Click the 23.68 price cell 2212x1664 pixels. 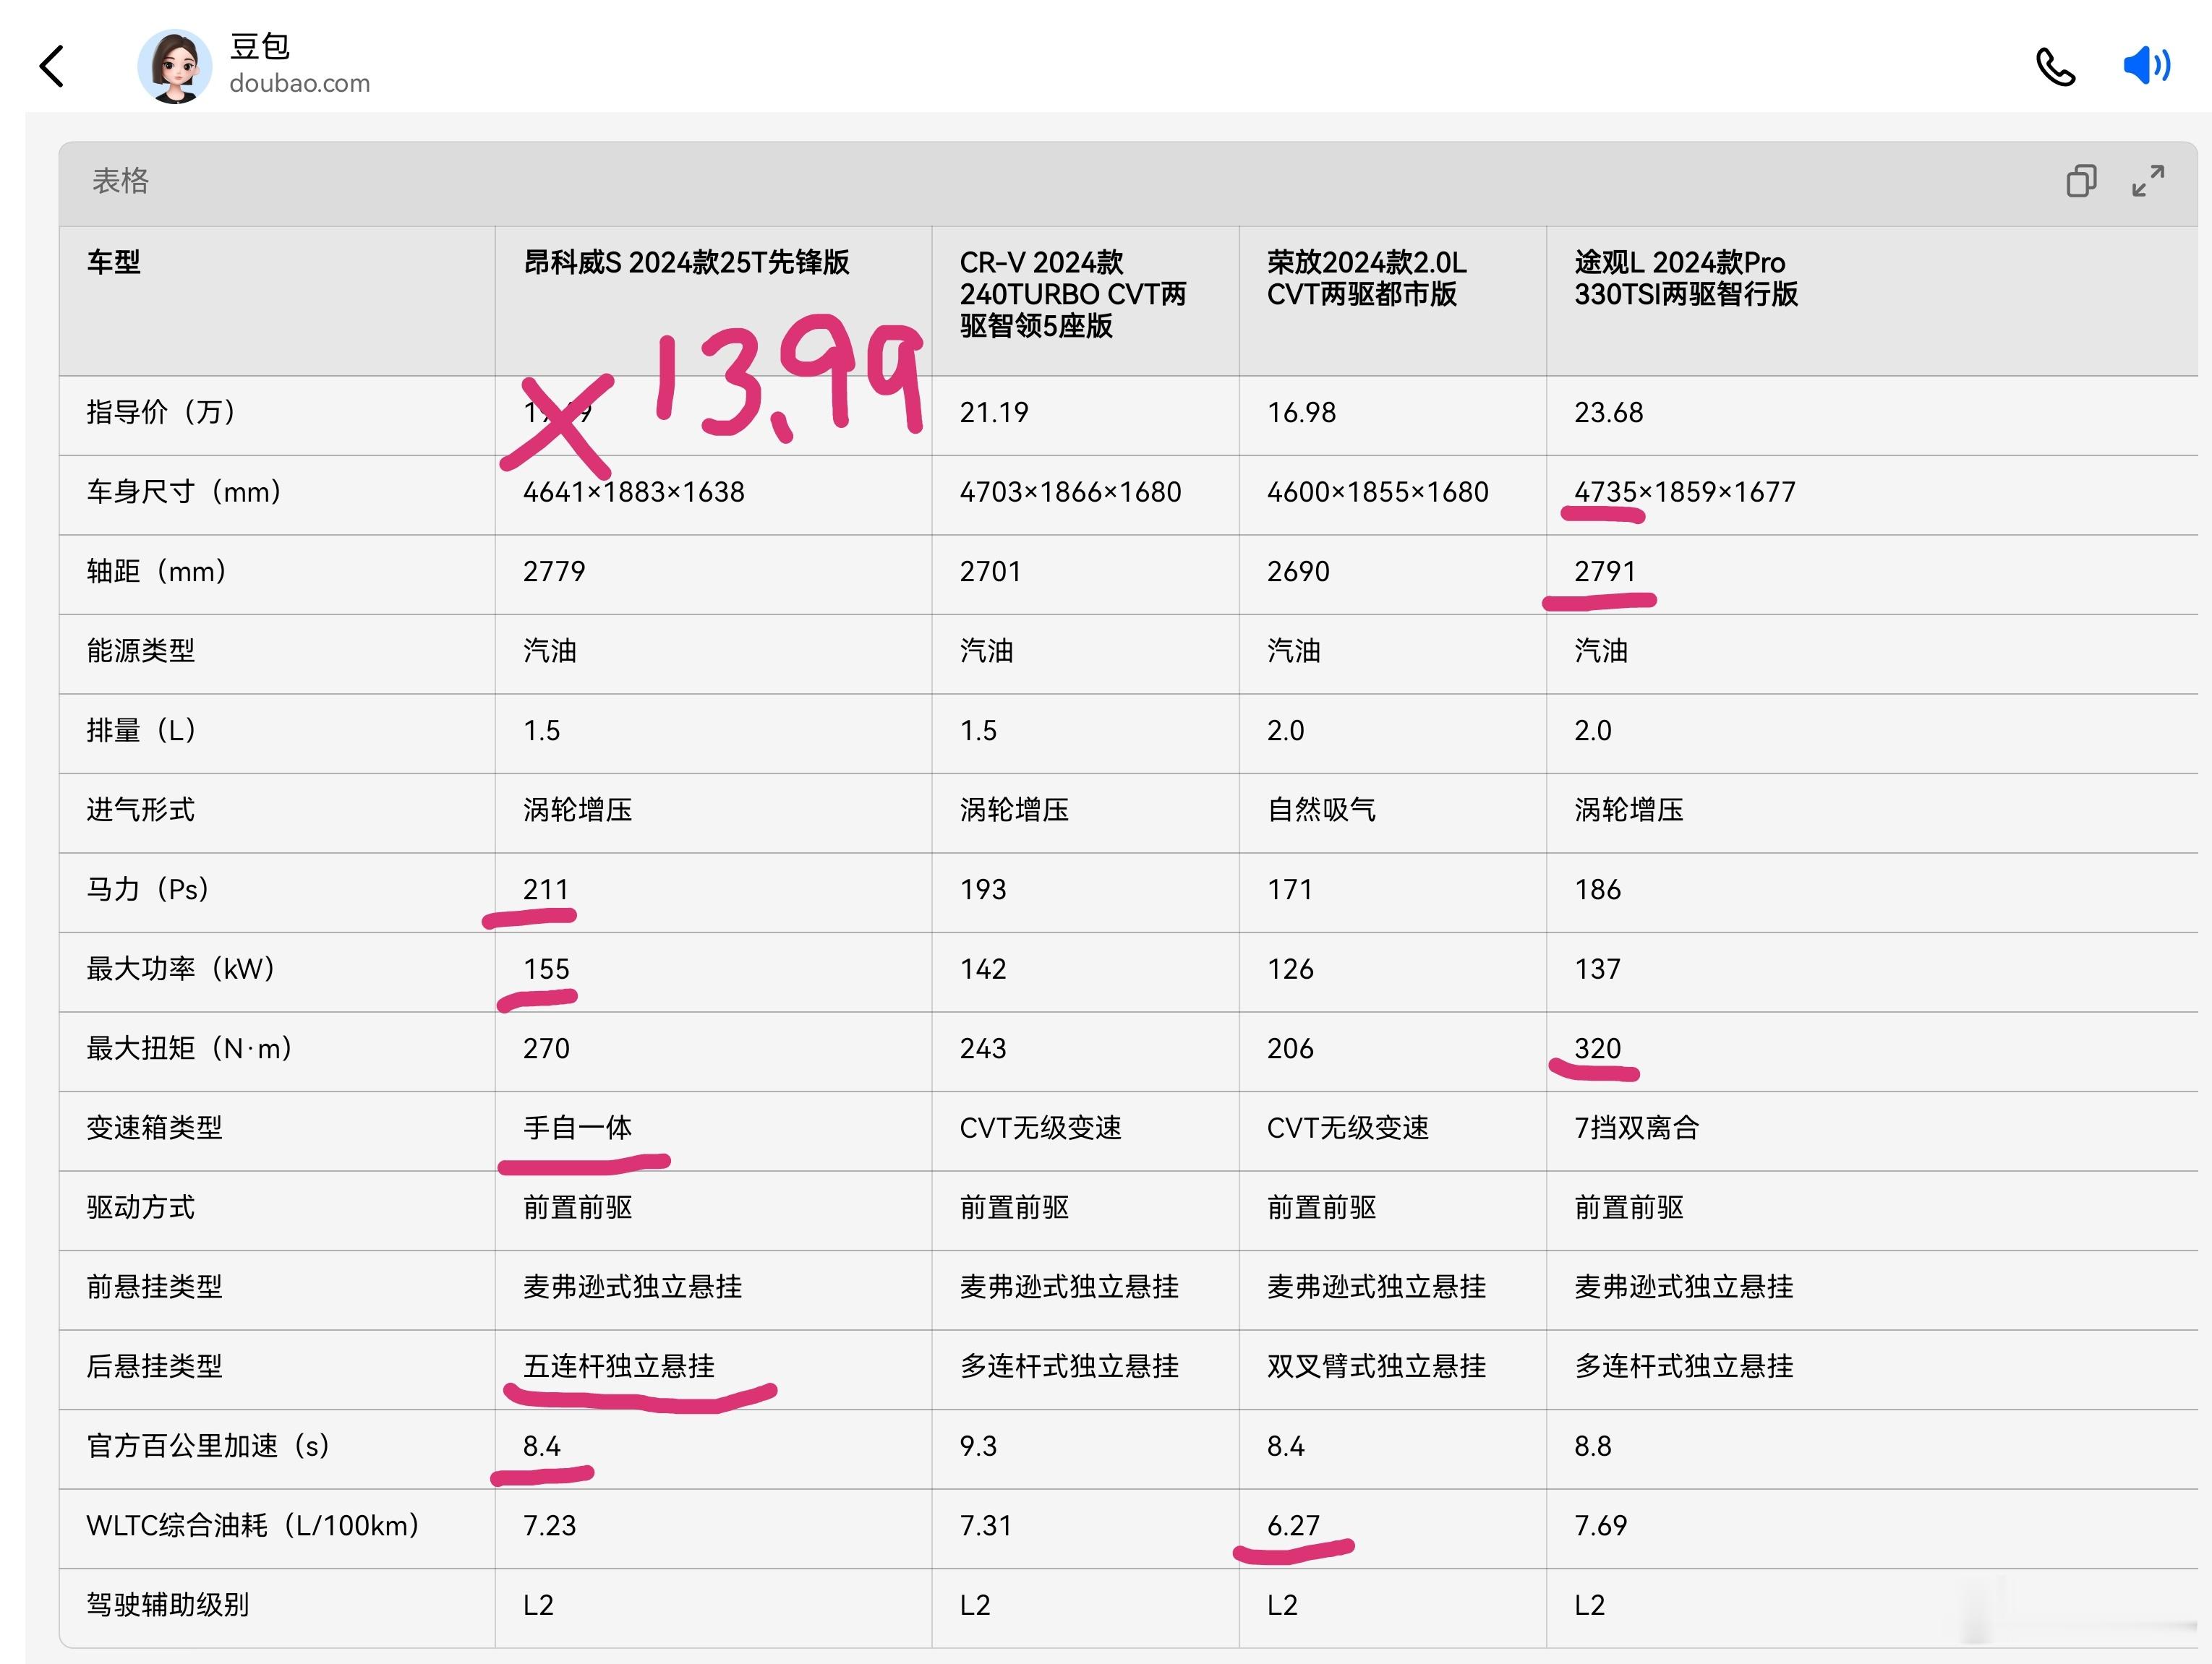point(1608,413)
